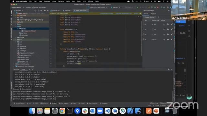Open the VCS menu
Image resolution: width=207 pixels, height=116 pixels.
point(84,1)
